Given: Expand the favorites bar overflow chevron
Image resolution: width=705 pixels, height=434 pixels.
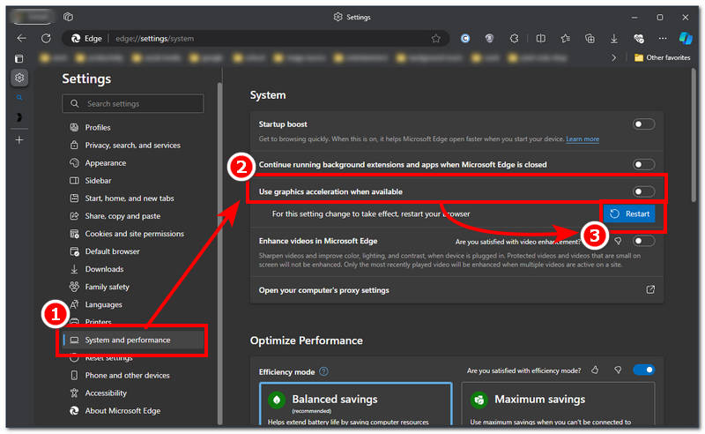Looking at the screenshot, I should click(614, 57).
